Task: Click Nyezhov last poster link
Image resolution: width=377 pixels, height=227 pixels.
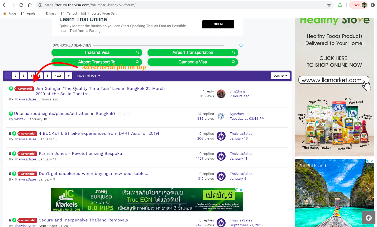Action: pyautogui.click(x=237, y=114)
